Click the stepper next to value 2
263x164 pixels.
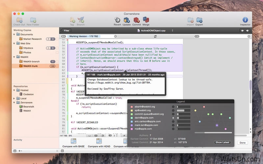[117, 135]
